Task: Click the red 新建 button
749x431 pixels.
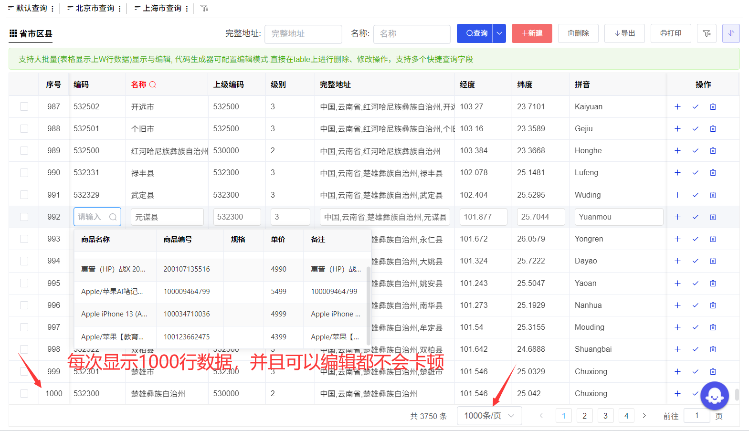Action: tap(532, 33)
